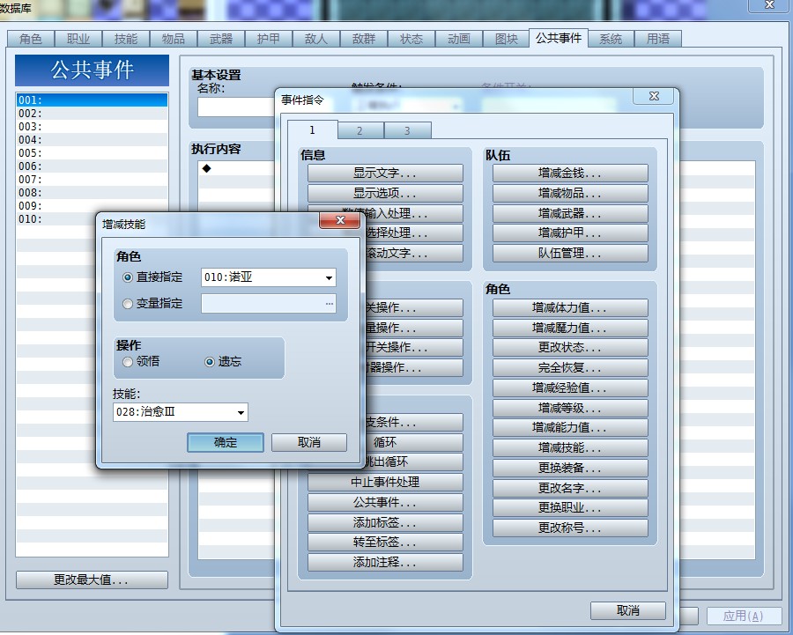Click the 显示文字... command button

pos(385,173)
